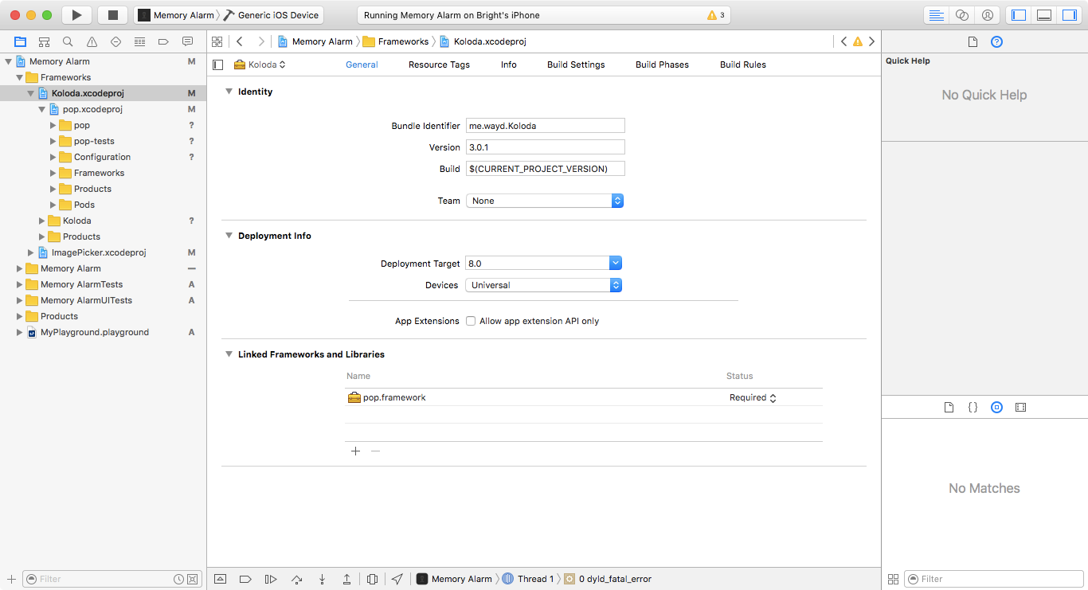Open the test navigator
Image resolution: width=1088 pixels, height=590 pixels.
115,41
